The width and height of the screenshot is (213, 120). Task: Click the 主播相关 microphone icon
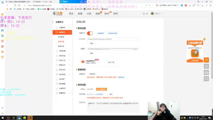[57, 28]
